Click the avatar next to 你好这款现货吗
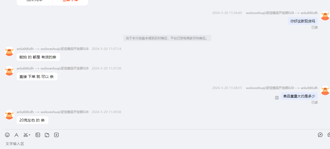The width and height of the screenshot is (330, 149). pyautogui.click(x=325, y=16)
